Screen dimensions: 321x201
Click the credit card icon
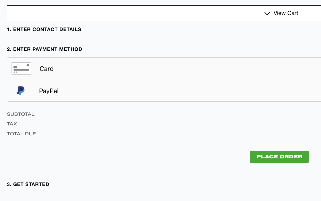click(x=21, y=68)
